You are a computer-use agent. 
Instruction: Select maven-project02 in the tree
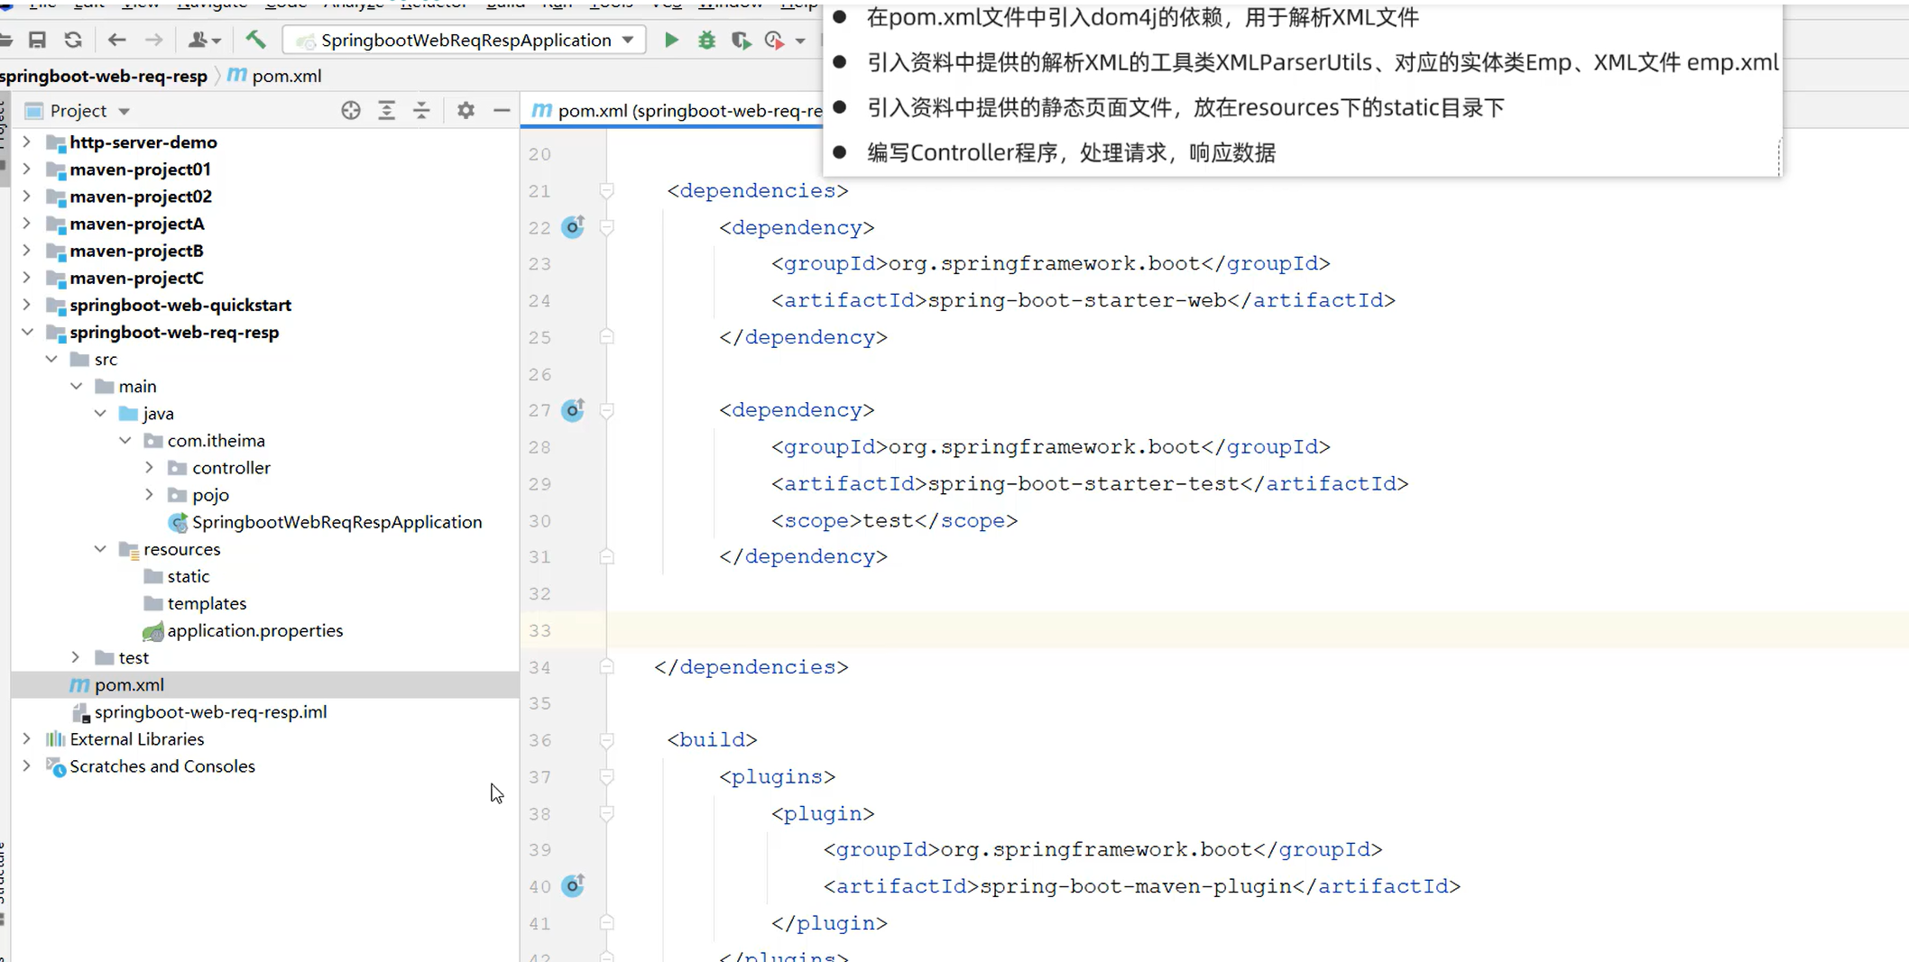(141, 197)
